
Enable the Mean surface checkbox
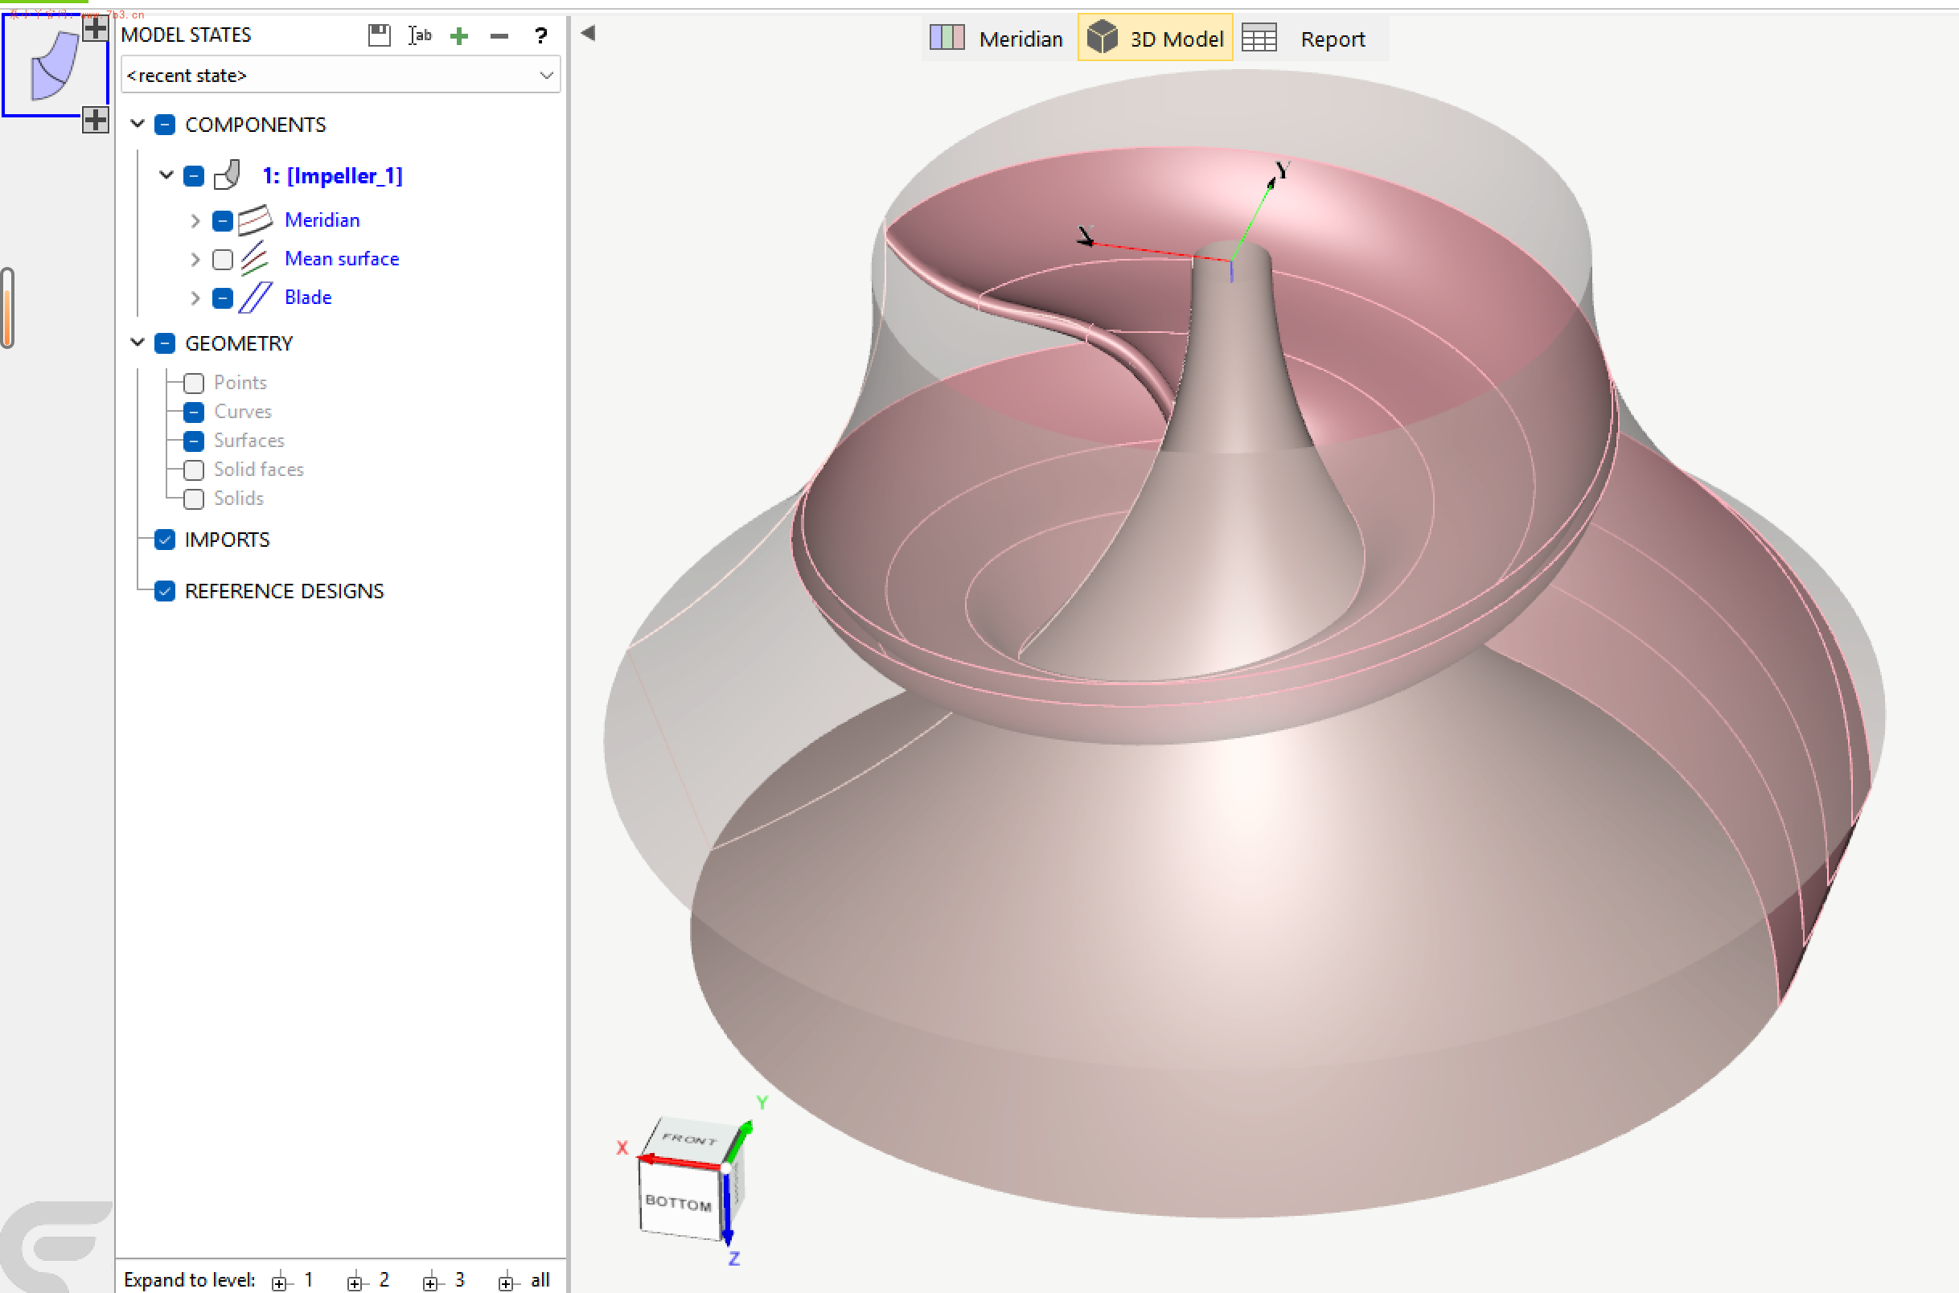[x=223, y=259]
